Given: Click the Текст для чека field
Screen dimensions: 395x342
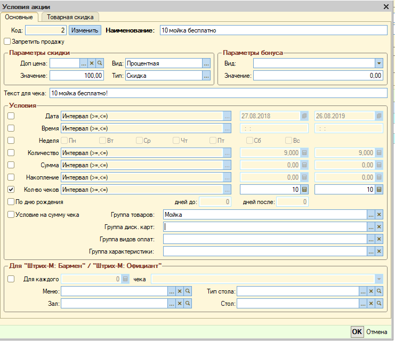Looking at the screenshot, I should pyautogui.click(x=219, y=93).
